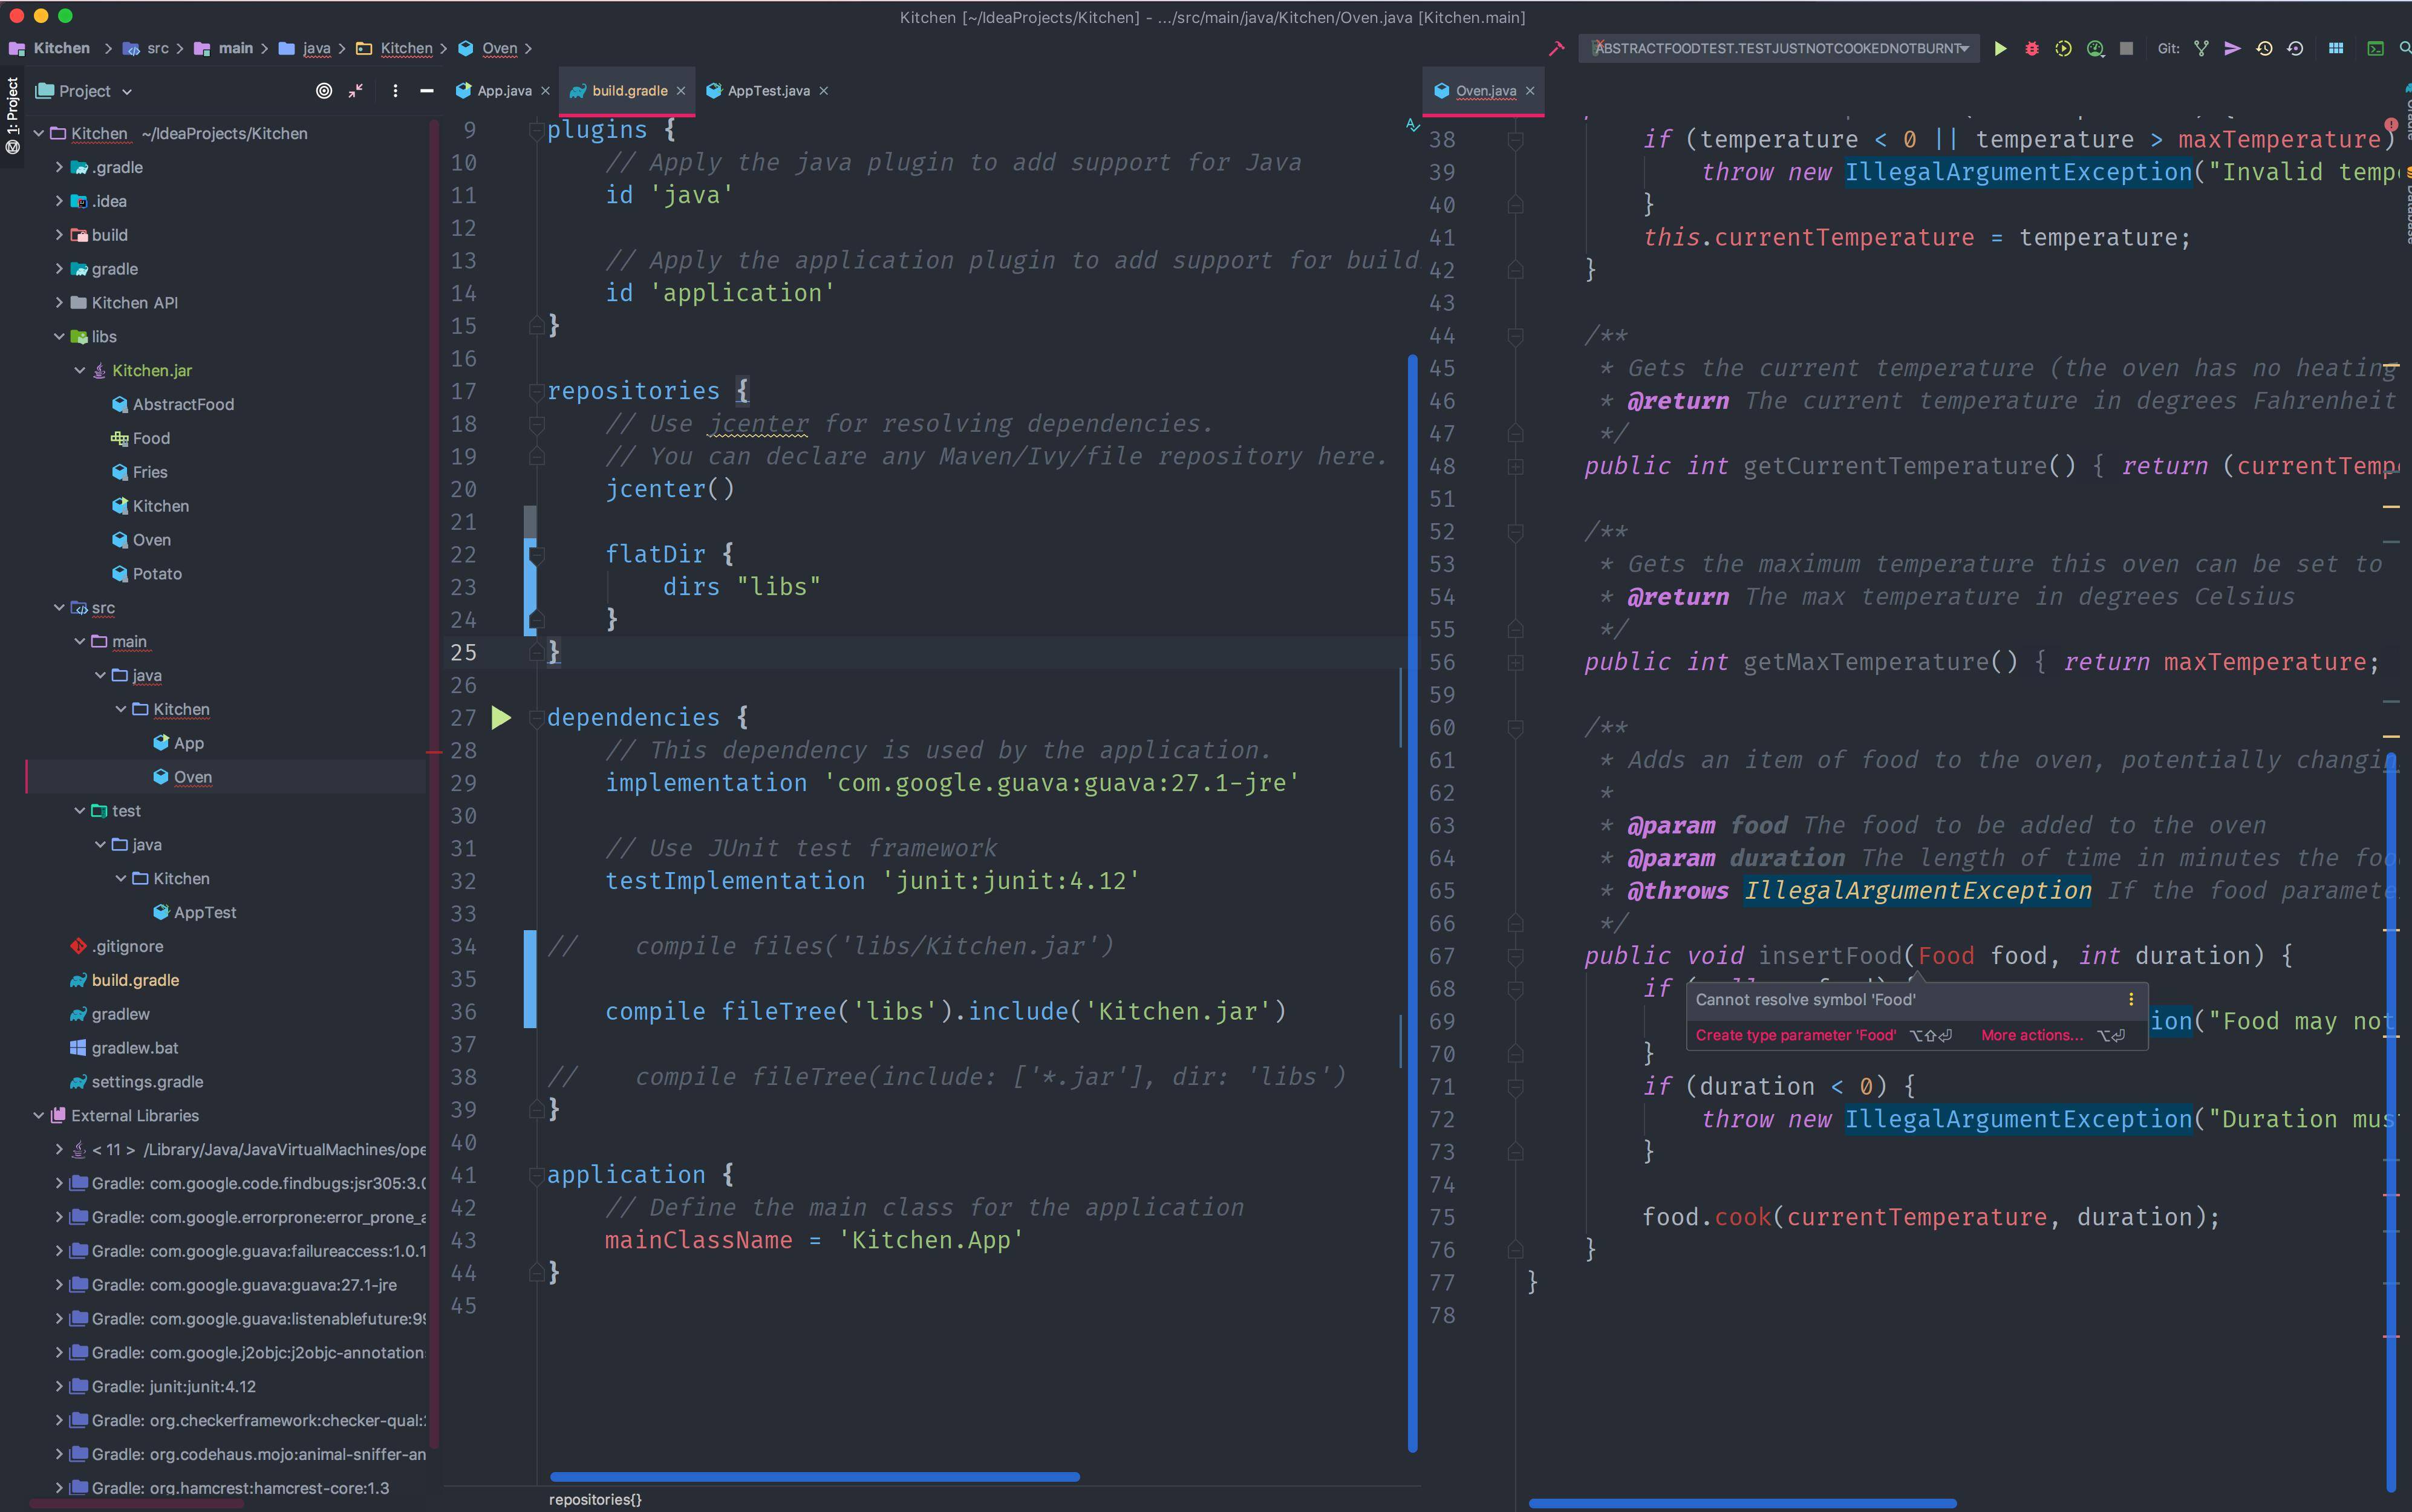
Task: Toggle fold for insertFood method
Action: (x=1515, y=956)
